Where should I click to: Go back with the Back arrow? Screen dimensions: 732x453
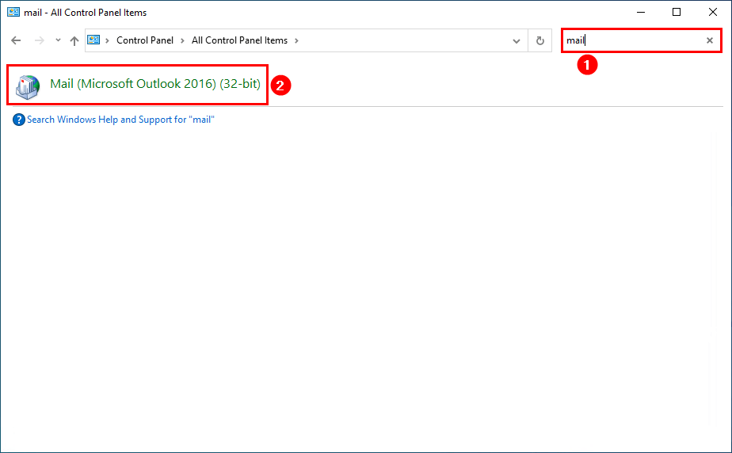point(16,40)
